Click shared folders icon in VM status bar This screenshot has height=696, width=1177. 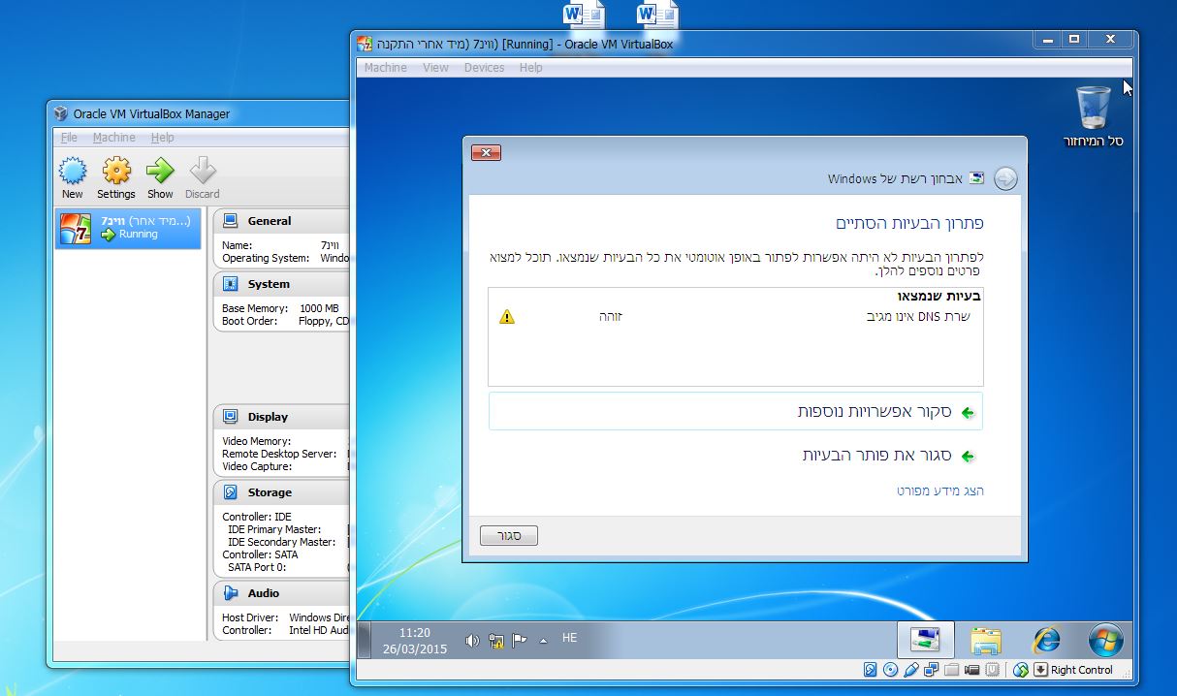[951, 670]
